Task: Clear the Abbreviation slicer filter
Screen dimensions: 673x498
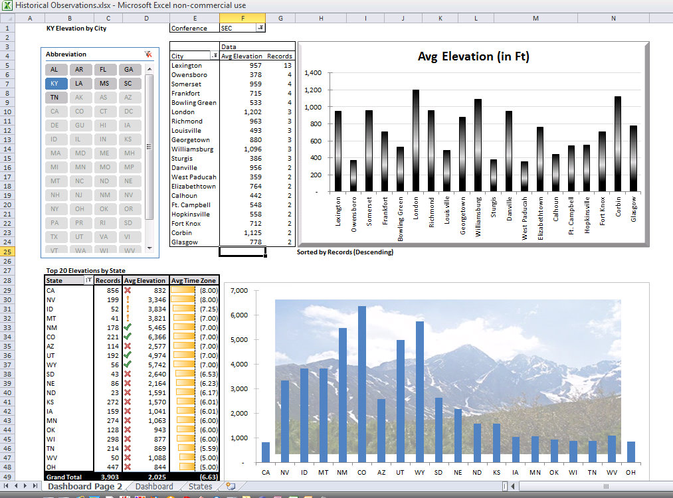Action: [148, 54]
